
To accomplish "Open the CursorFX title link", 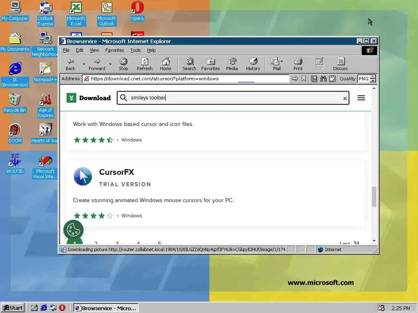I will 116,172.
